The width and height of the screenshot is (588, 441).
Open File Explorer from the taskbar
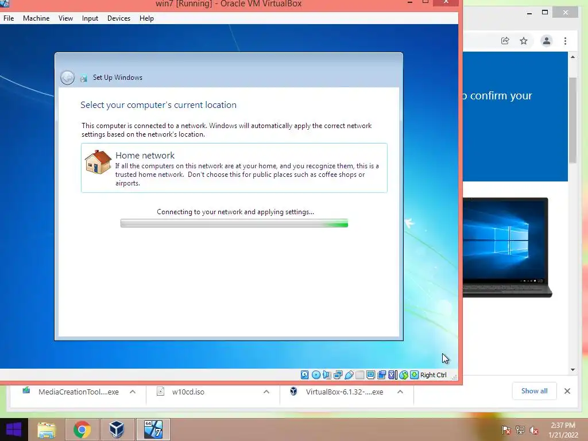point(47,430)
